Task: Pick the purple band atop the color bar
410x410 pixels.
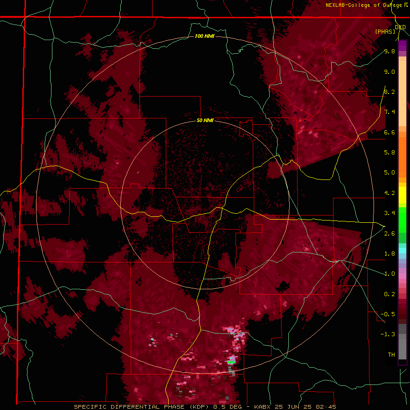Action: [402, 46]
